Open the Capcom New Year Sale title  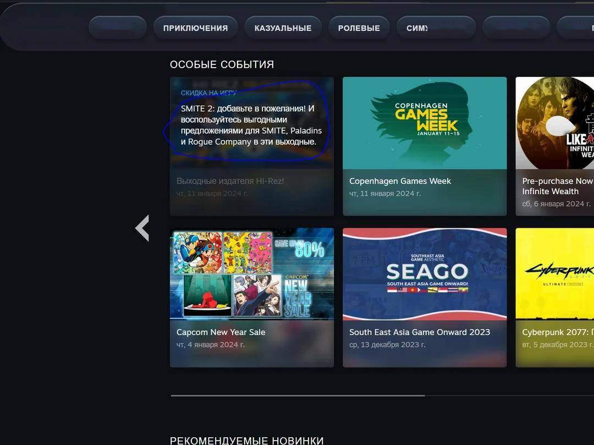[x=221, y=332]
